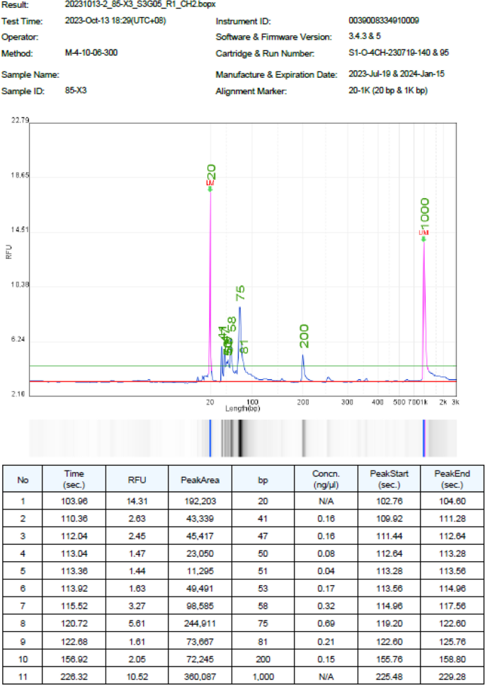
Task: Click the x-axis tick label 300
Action: (x=347, y=402)
